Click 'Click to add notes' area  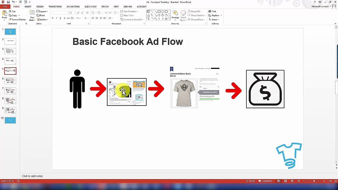click(x=32, y=176)
